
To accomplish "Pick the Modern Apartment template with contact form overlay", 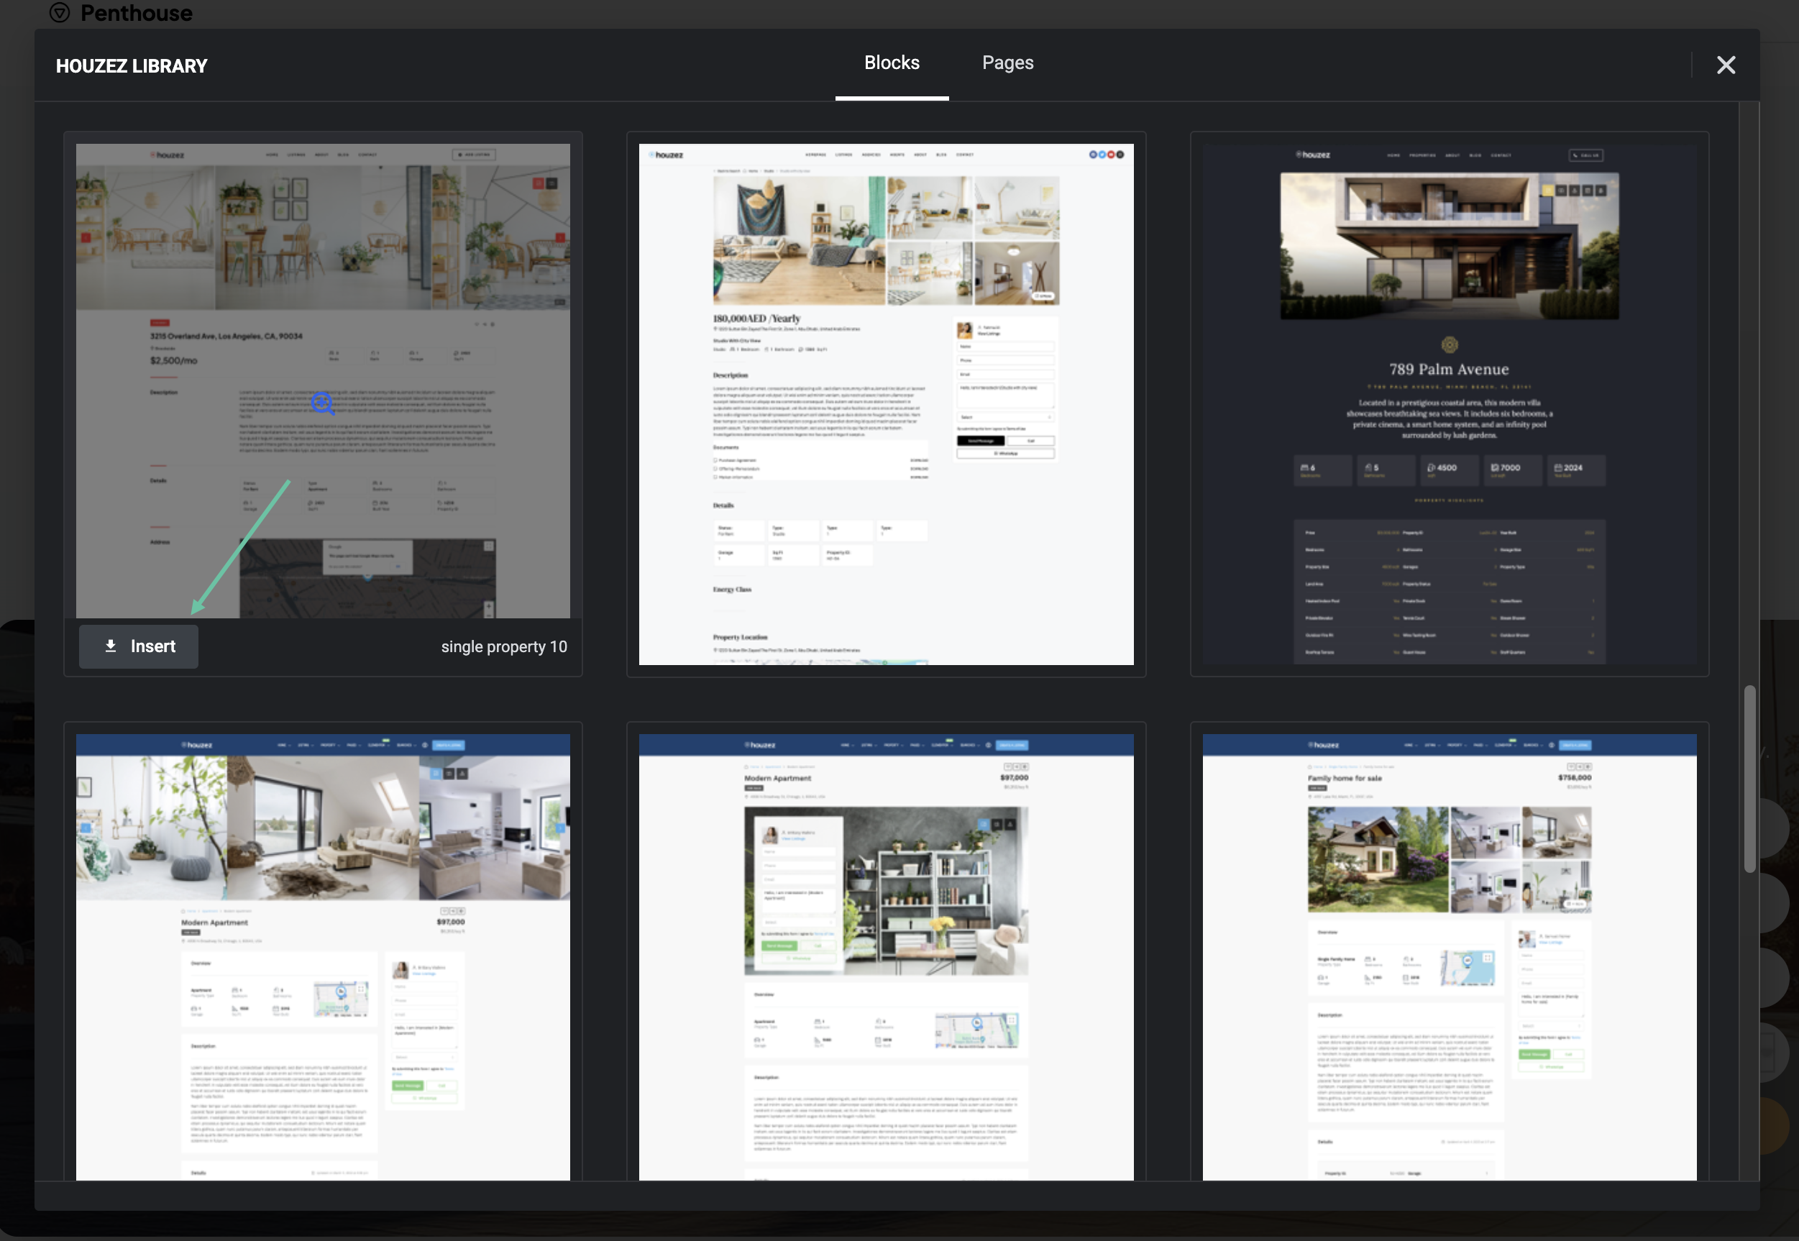I will [x=887, y=957].
